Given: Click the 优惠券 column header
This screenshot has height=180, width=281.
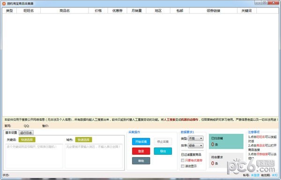Looking at the screenshot, I should click(x=118, y=11).
